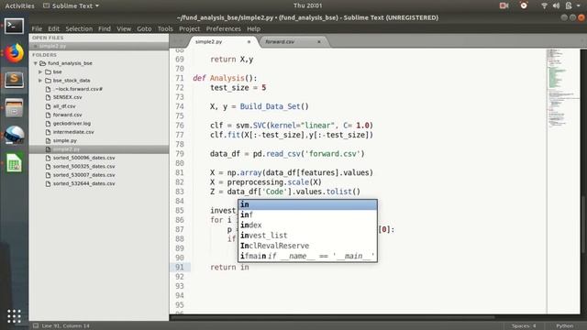Expand the bse_stock_data folder
Image resolution: width=587 pixels, height=330 pixels.
click(40, 81)
